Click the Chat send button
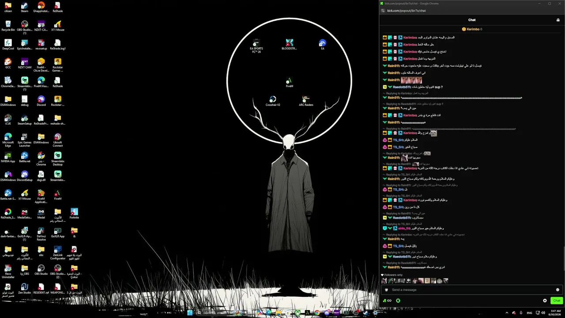The width and height of the screenshot is (565, 318). (x=557, y=301)
